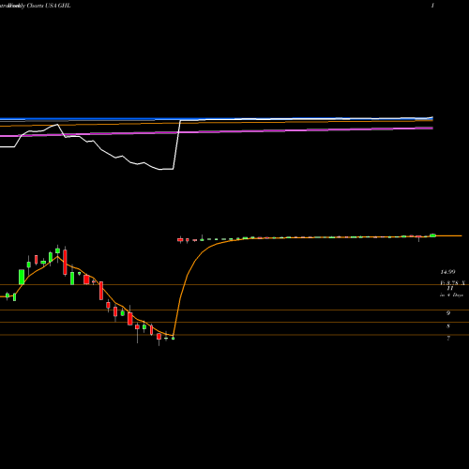Click the first red candle after the gap up
This screenshot has width=469, height=469.
180,240
